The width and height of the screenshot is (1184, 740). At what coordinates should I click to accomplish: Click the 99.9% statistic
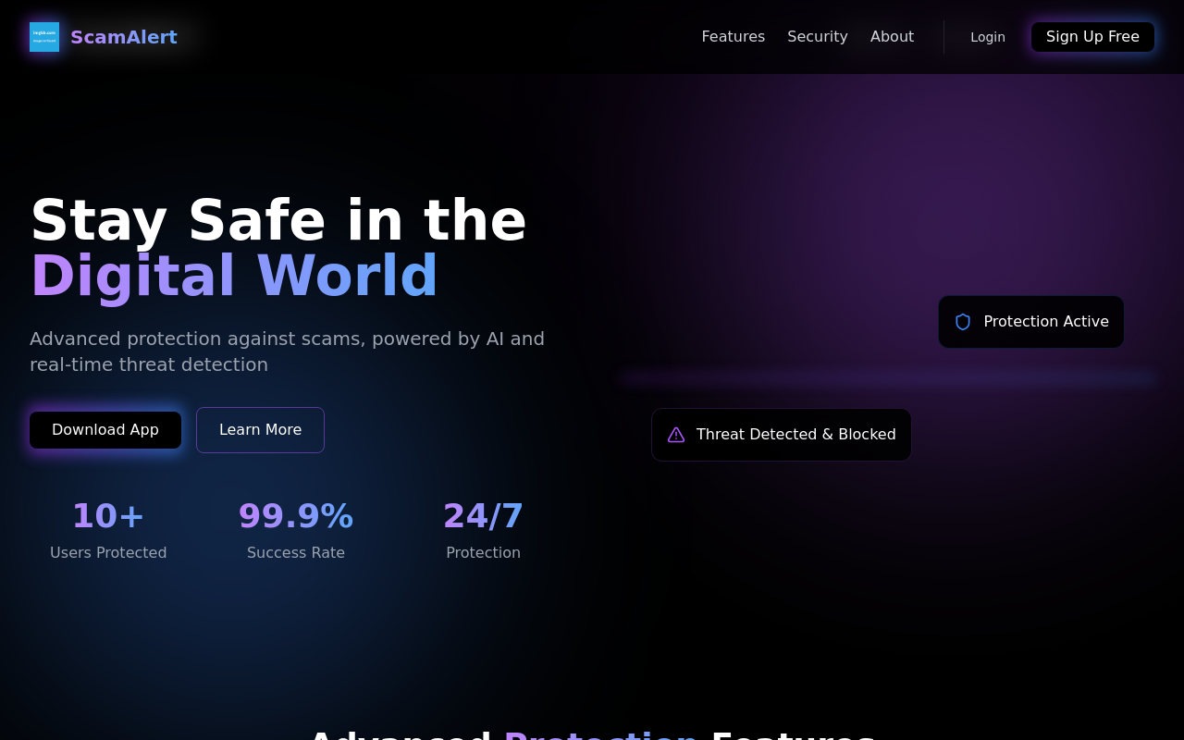296,516
